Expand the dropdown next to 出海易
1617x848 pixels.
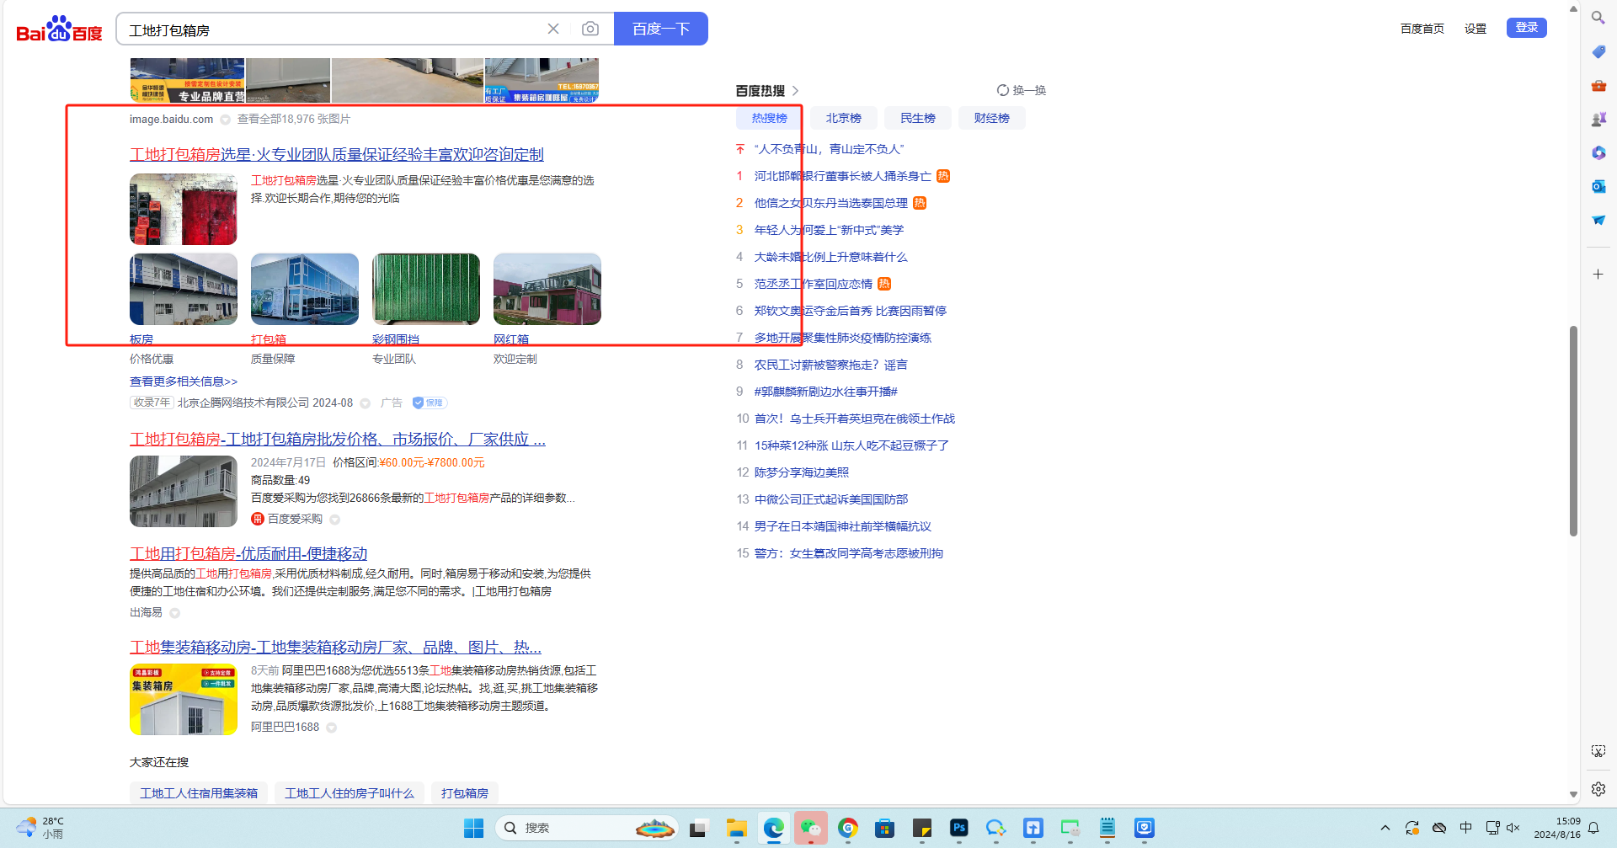(x=174, y=613)
